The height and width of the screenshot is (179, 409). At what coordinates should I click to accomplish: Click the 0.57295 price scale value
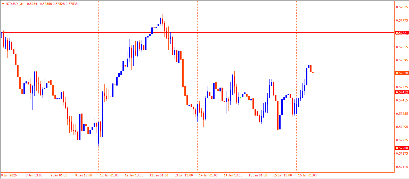click(402, 127)
